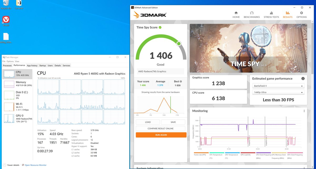Image resolution: width=316 pixels, height=169 pixels.
Task: Toggle the GPU Load (%) legend series
Action: coord(248,154)
